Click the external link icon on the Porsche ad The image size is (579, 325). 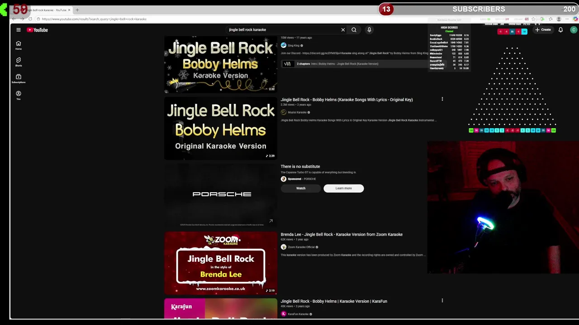(271, 221)
